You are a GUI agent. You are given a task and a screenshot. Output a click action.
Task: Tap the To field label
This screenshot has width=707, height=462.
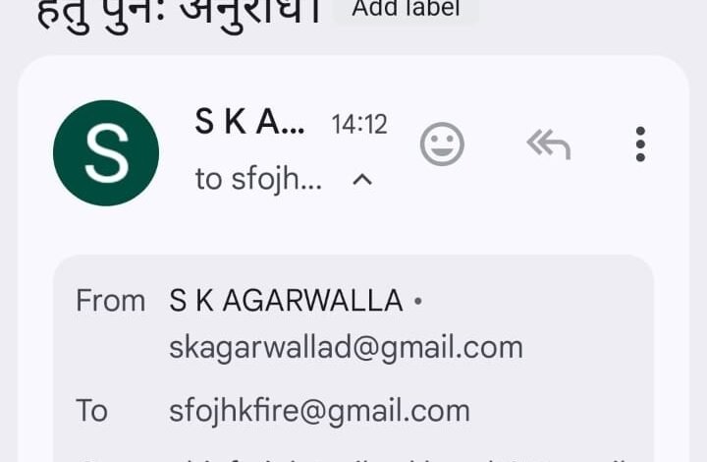92,411
